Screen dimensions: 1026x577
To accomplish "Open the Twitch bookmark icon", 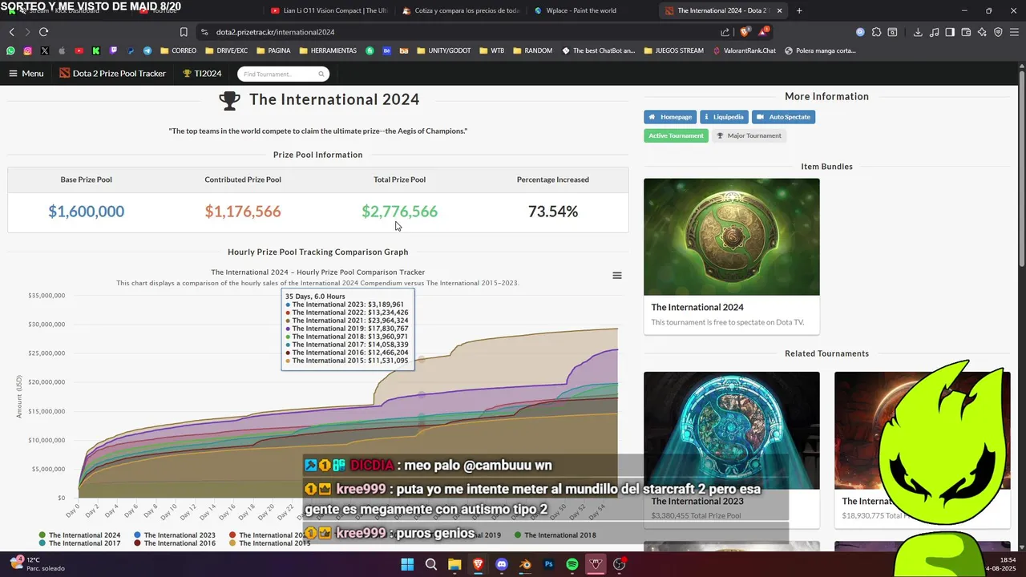I will [x=113, y=50].
